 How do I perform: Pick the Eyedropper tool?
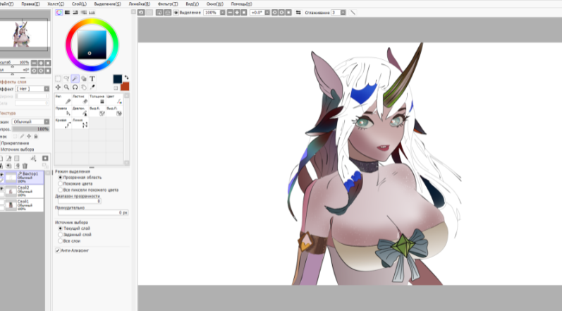coord(92,87)
